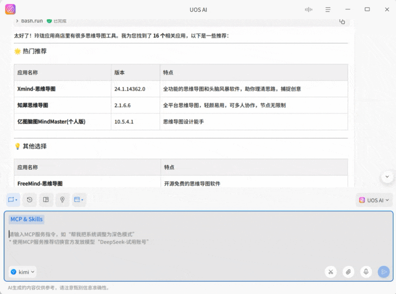Click the UOS AI logo in title bar
This screenshot has height=294, width=396.
coord(10,9)
